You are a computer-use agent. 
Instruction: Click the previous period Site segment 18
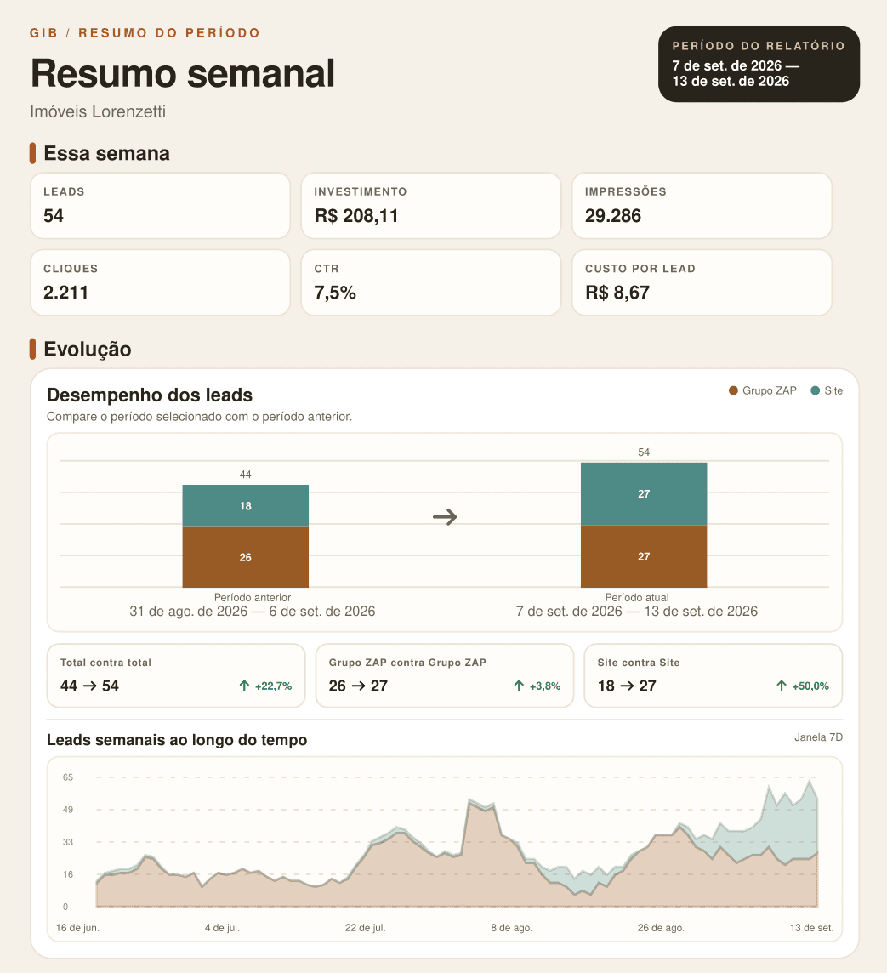pos(246,506)
